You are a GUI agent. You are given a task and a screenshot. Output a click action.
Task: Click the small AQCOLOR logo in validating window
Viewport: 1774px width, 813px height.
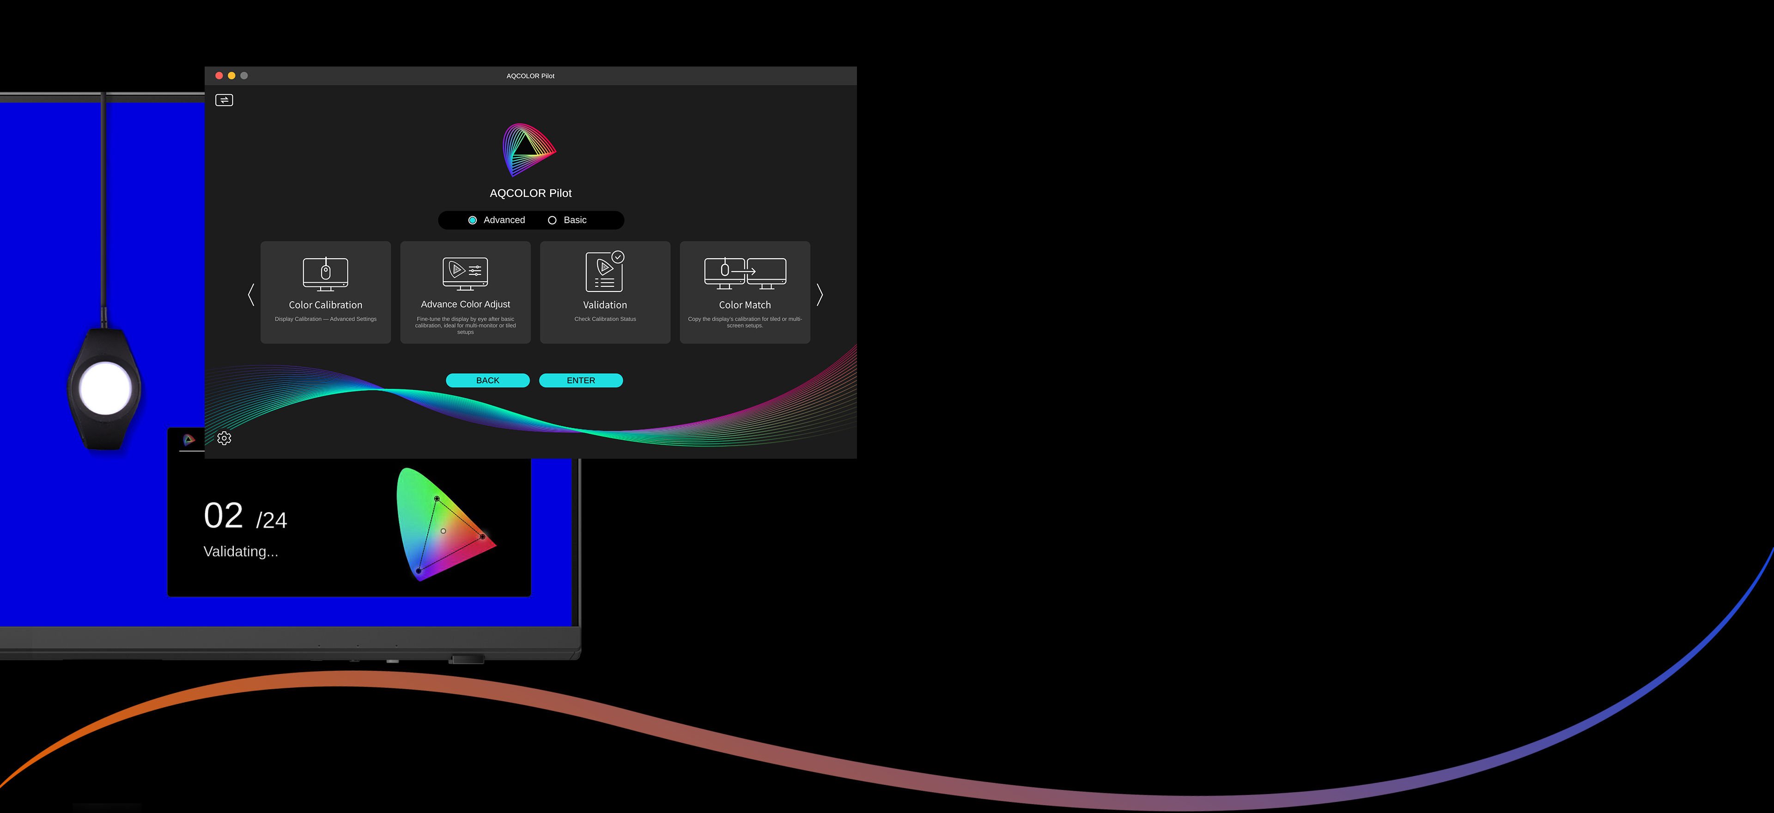pos(188,439)
